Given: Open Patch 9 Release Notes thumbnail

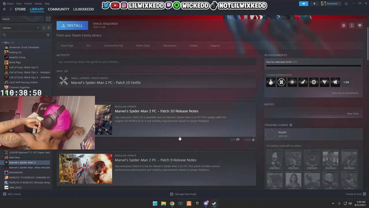Looking at the screenshot, I should (x=86, y=169).
